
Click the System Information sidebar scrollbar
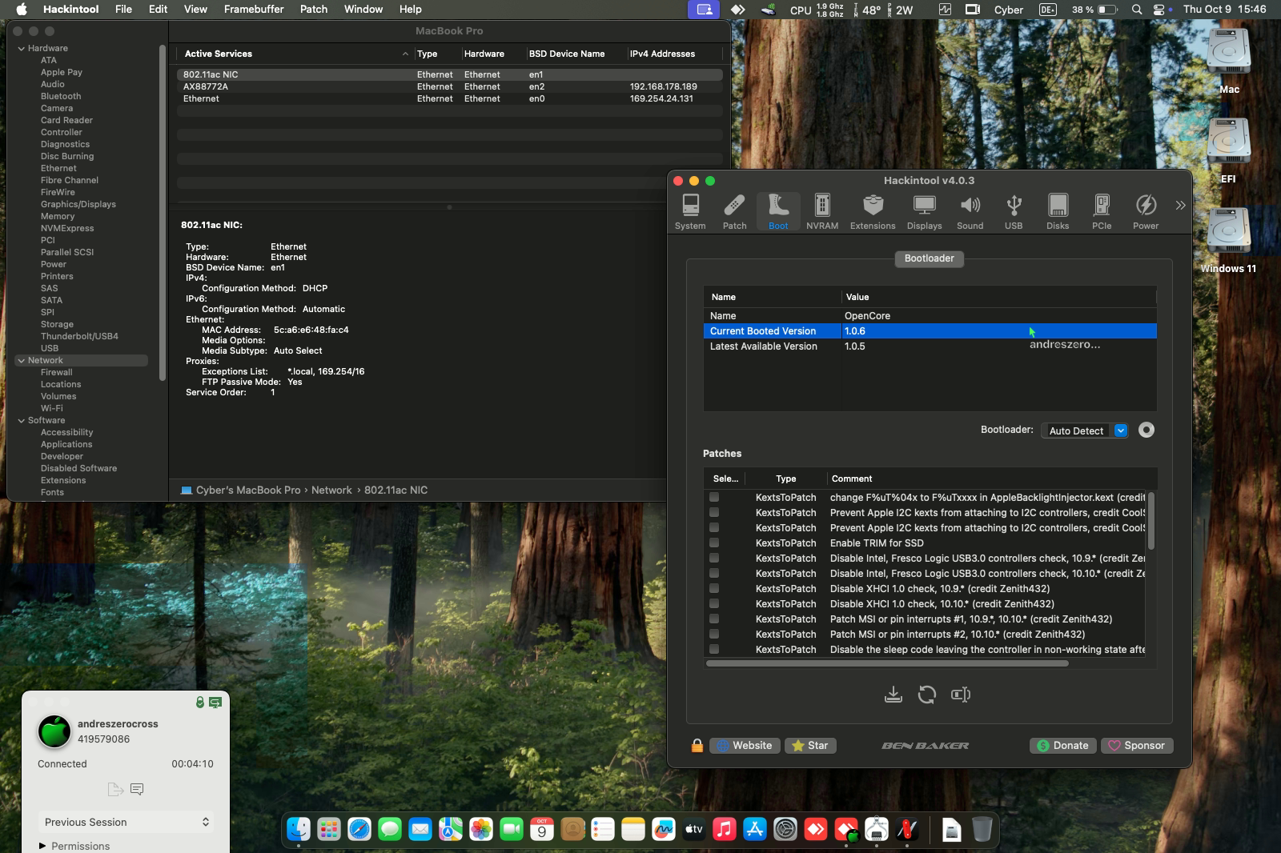click(163, 212)
